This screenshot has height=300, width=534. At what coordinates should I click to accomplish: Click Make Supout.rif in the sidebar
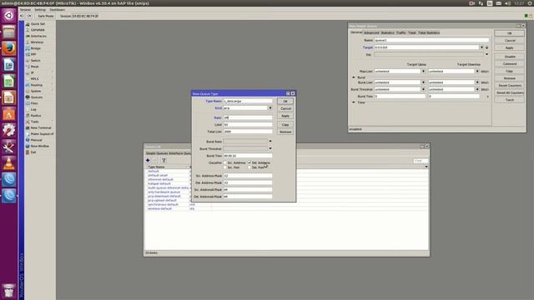pyautogui.click(x=42, y=134)
